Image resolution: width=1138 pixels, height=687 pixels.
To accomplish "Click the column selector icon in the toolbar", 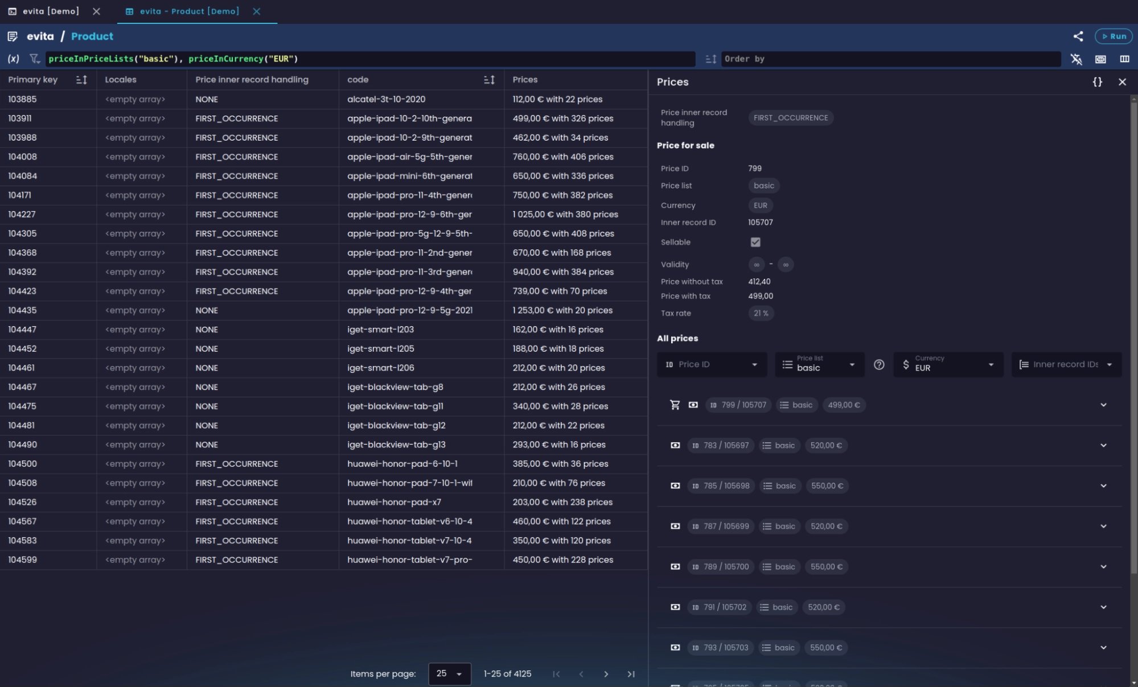I will pos(1124,59).
